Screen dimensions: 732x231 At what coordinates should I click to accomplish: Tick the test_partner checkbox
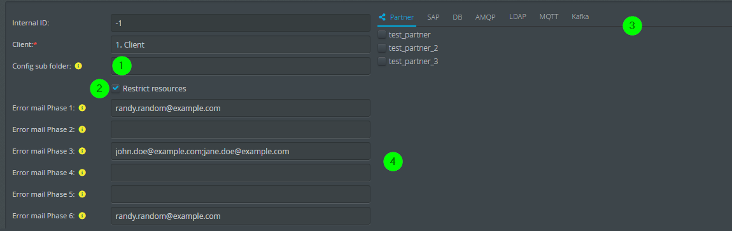[x=382, y=34]
